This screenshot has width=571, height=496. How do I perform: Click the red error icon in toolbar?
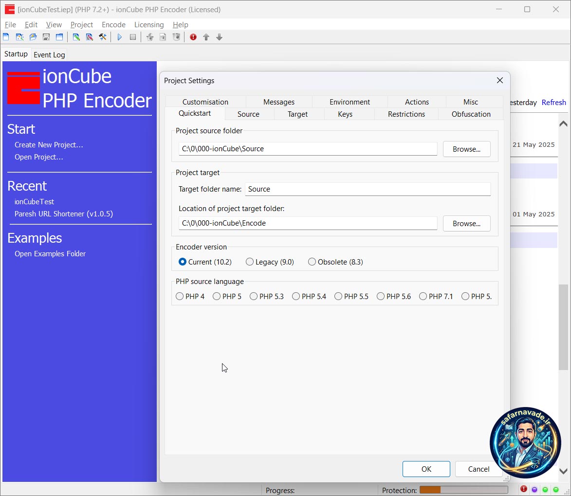point(193,37)
